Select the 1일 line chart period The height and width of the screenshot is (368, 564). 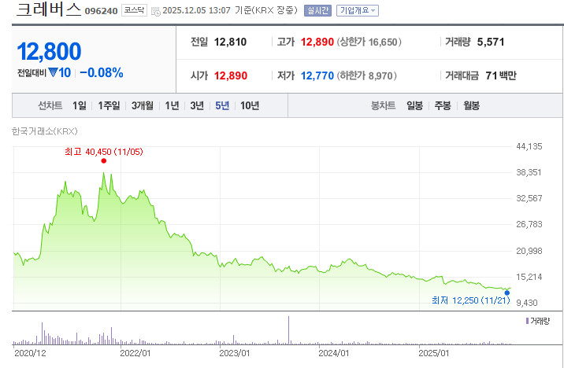(79, 105)
